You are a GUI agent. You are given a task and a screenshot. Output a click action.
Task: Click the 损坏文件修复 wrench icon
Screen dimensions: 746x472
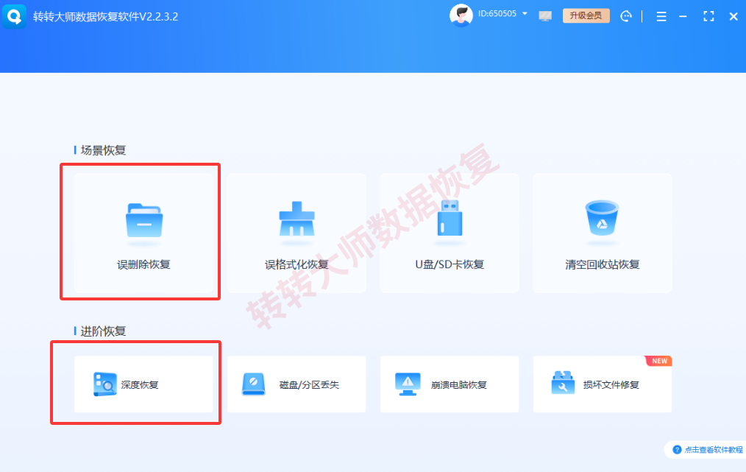[563, 383]
